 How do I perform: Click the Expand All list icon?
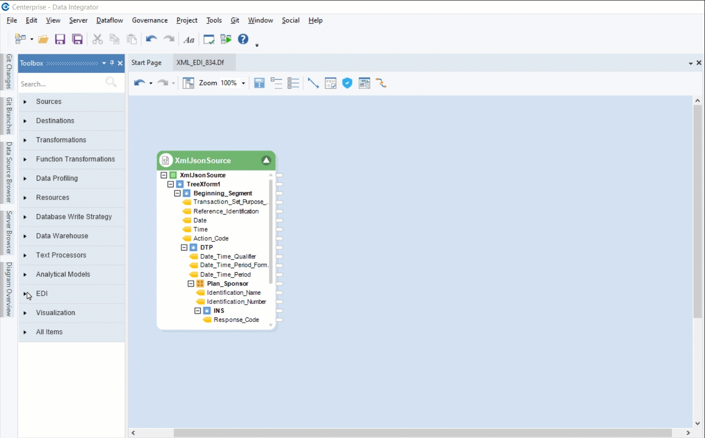(x=293, y=83)
